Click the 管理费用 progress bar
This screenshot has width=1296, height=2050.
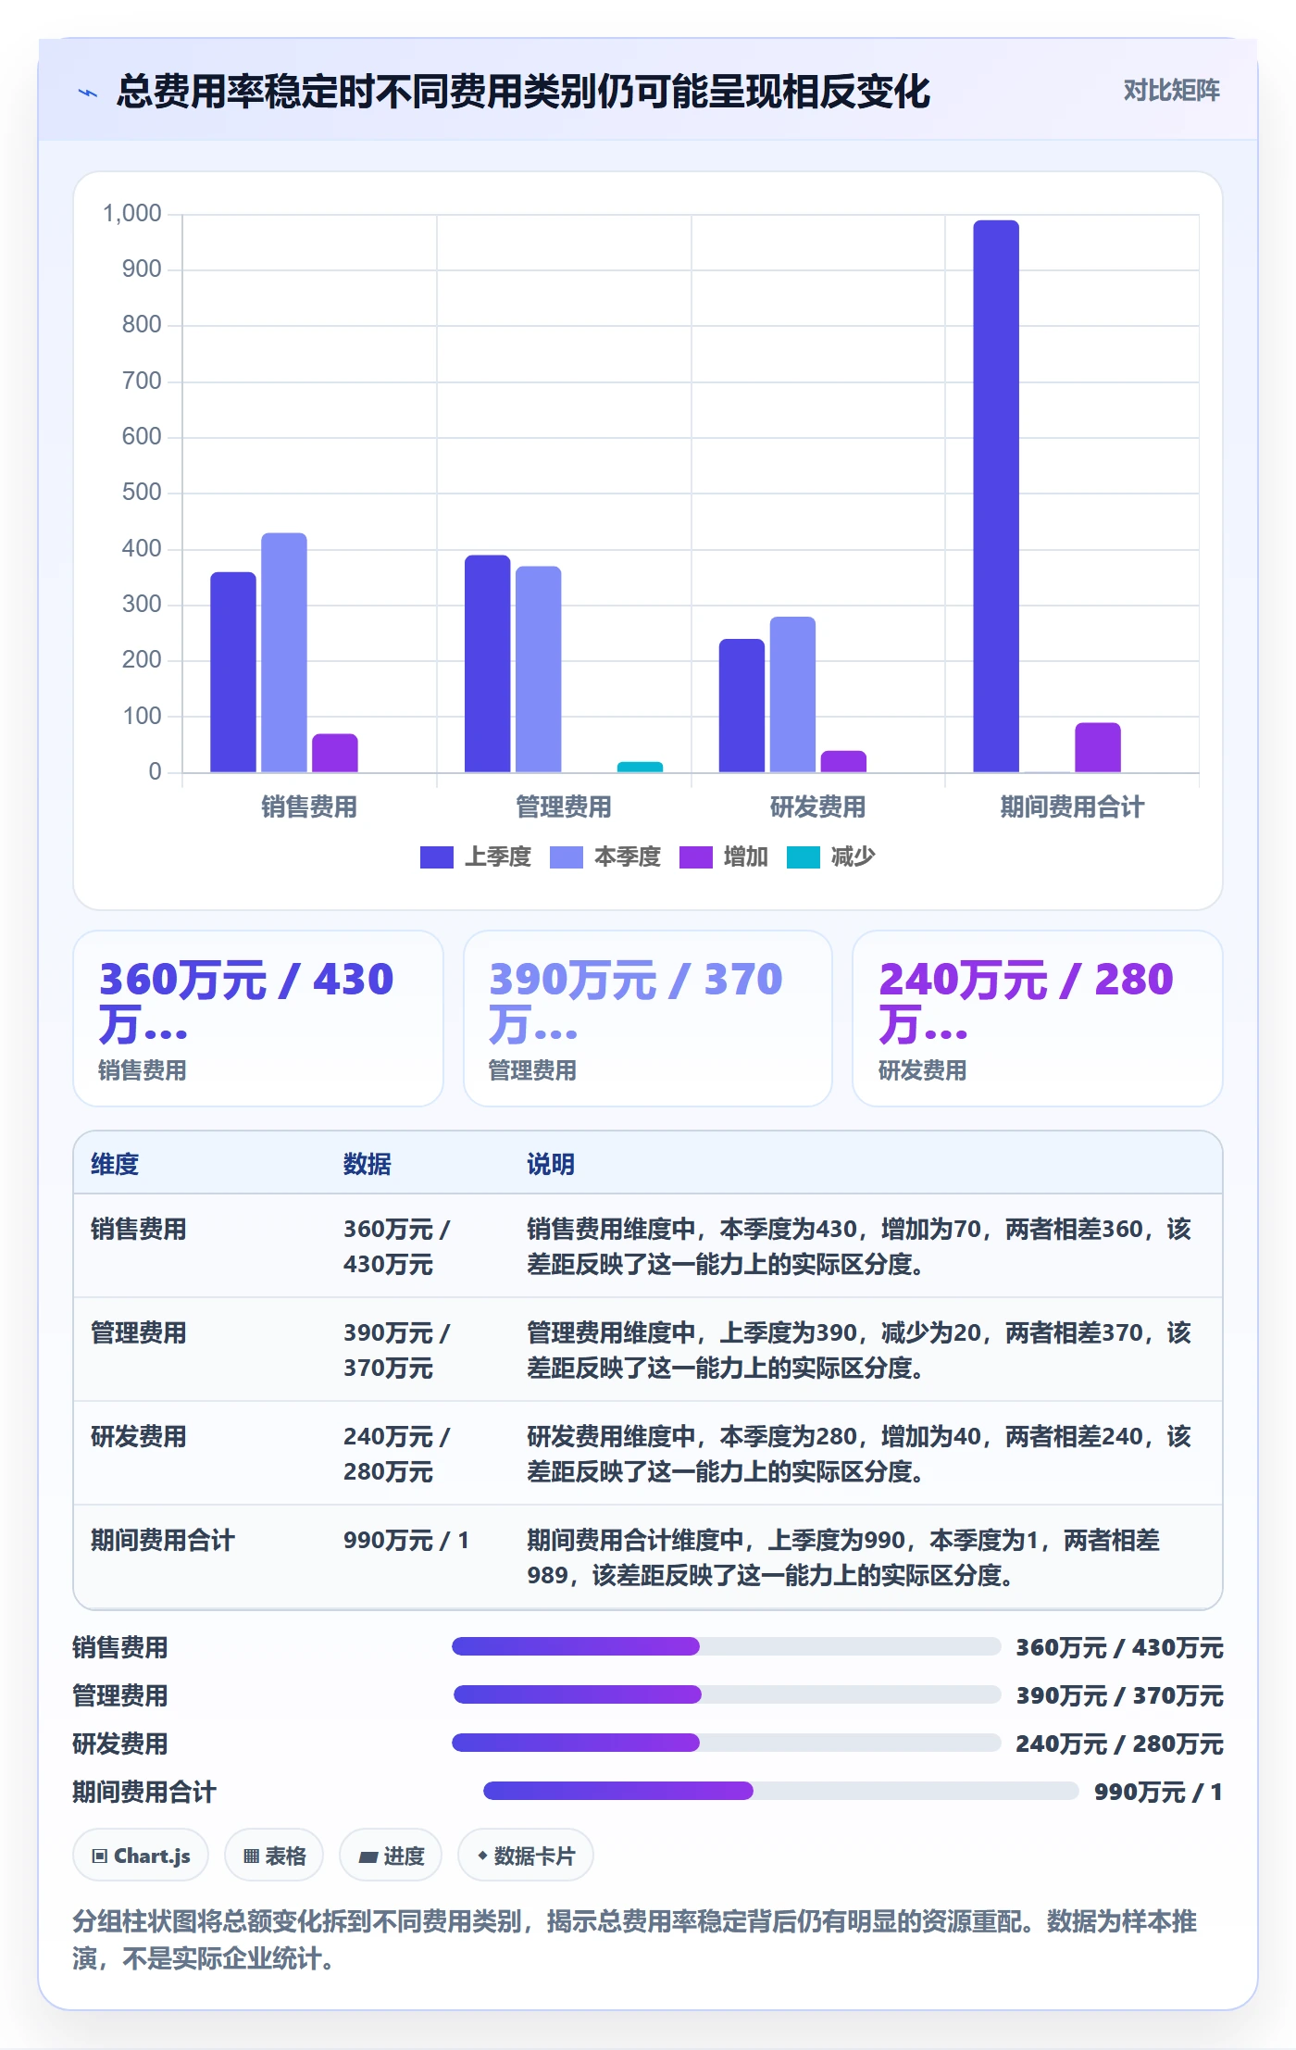click(727, 1694)
